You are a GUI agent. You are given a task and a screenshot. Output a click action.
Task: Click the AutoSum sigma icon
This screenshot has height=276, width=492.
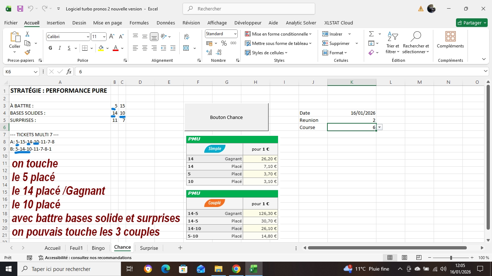pos(371,34)
